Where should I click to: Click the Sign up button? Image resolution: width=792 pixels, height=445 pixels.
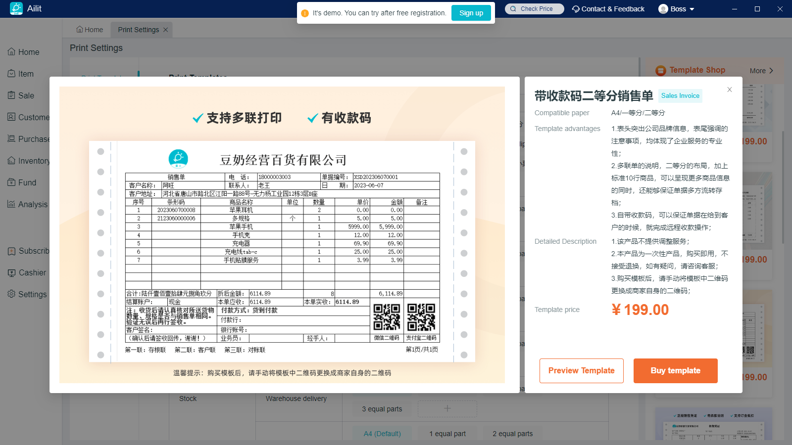click(x=471, y=13)
